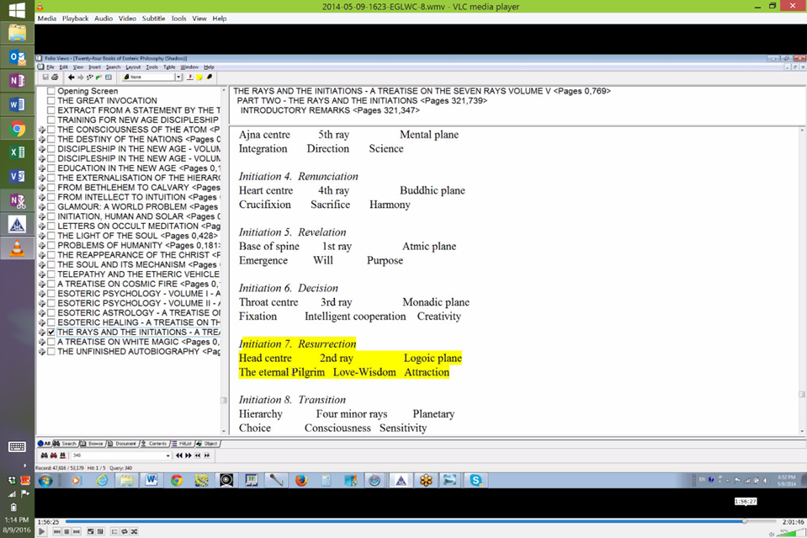Uncheck THE RAYS AND THE INITIATIONS checkbox
The image size is (807, 538).
50,332
